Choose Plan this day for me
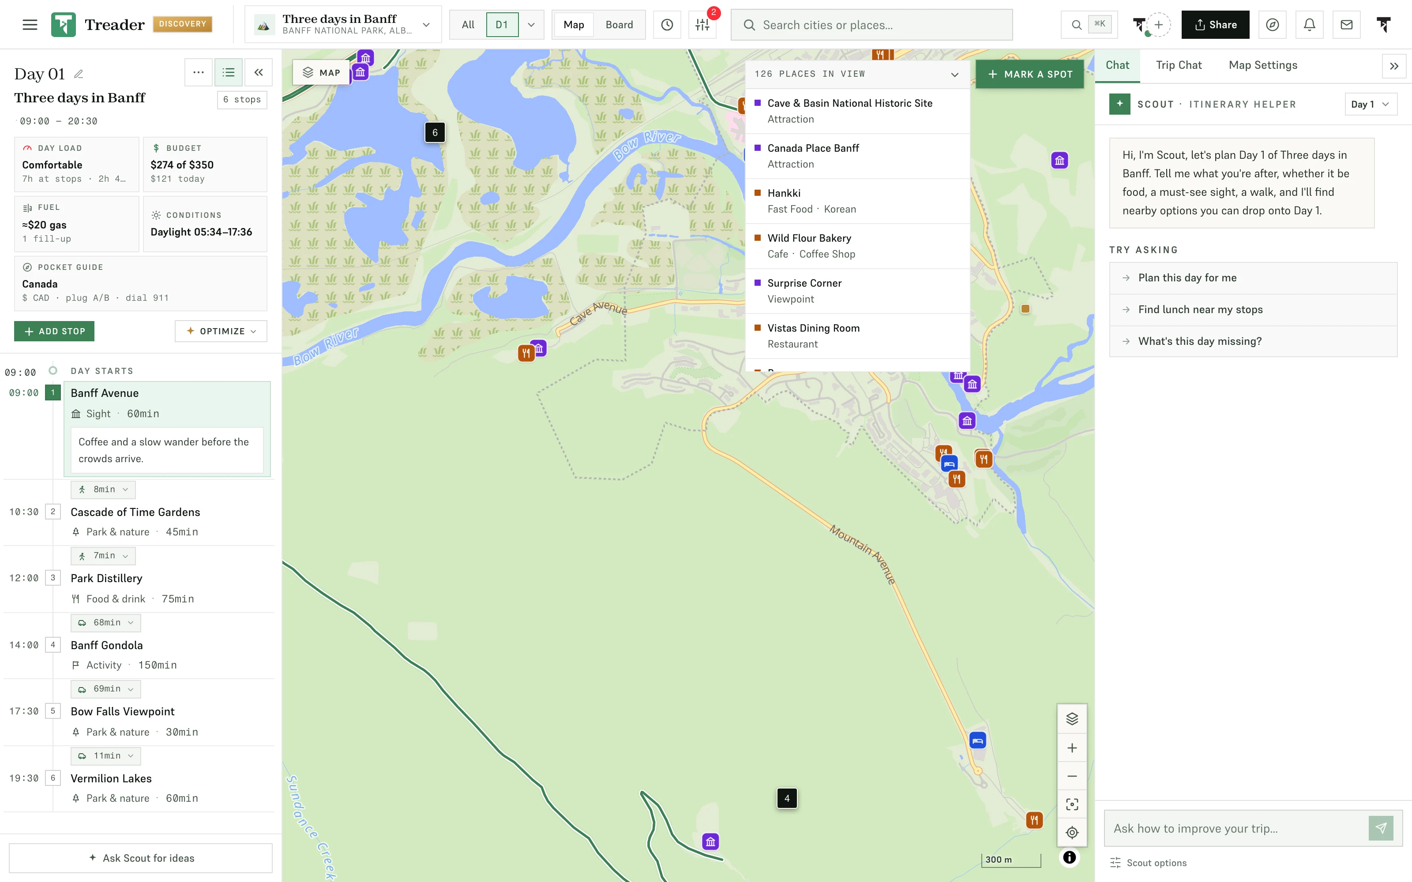 pyautogui.click(x=1253, y=278)
